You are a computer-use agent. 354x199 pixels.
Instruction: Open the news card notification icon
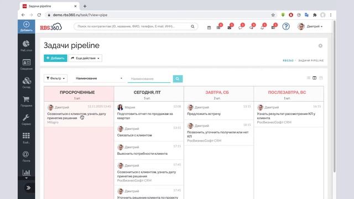273,27
